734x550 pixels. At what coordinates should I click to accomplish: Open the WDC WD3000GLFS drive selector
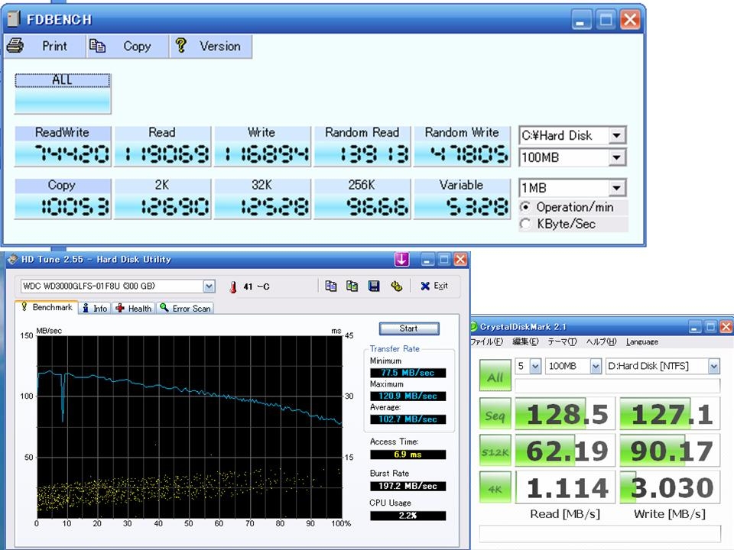209,286
